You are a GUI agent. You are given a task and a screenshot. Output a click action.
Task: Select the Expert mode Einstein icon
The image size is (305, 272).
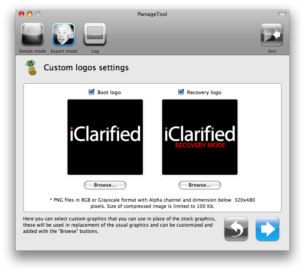(64, 35)
